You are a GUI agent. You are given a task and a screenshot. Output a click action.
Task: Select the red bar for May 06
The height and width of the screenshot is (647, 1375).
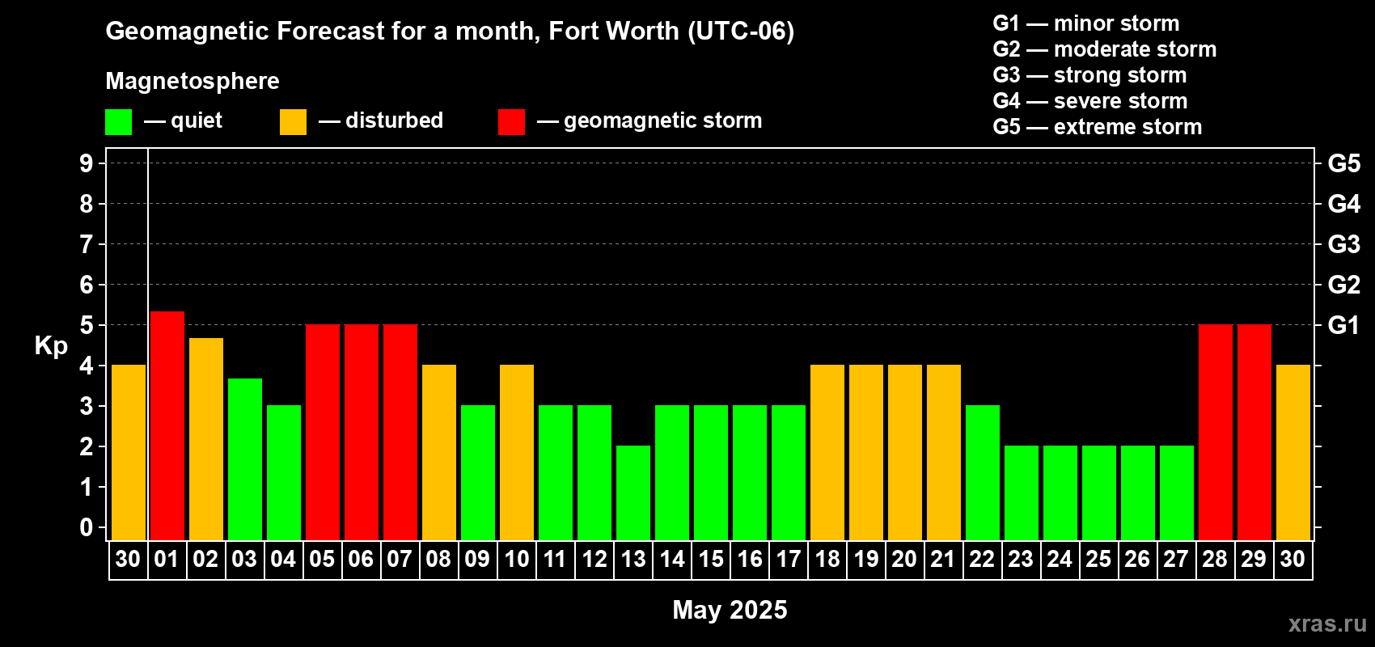(362, 433)
